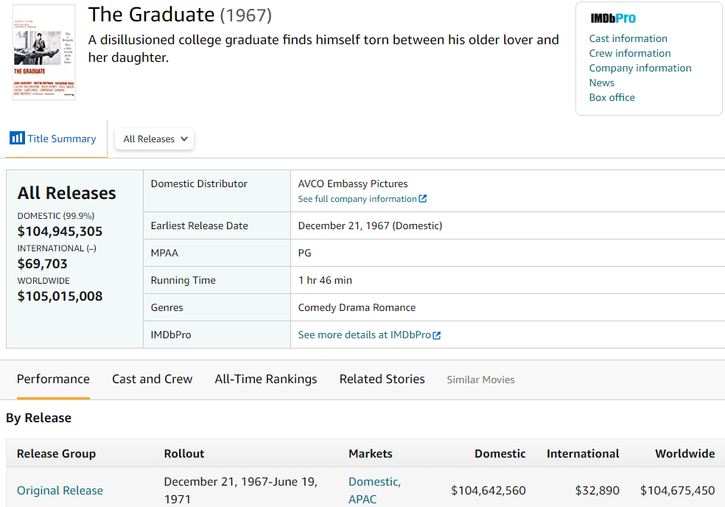725x507 pixels.
Task: Switch to the Performance tab
Action: [53, 379]
